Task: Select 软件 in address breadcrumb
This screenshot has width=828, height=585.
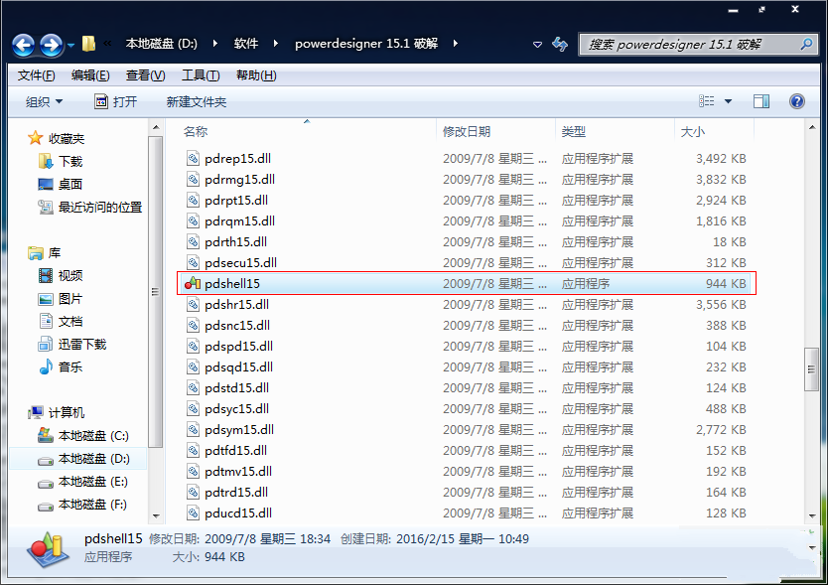Action: (x=246, y=44)
